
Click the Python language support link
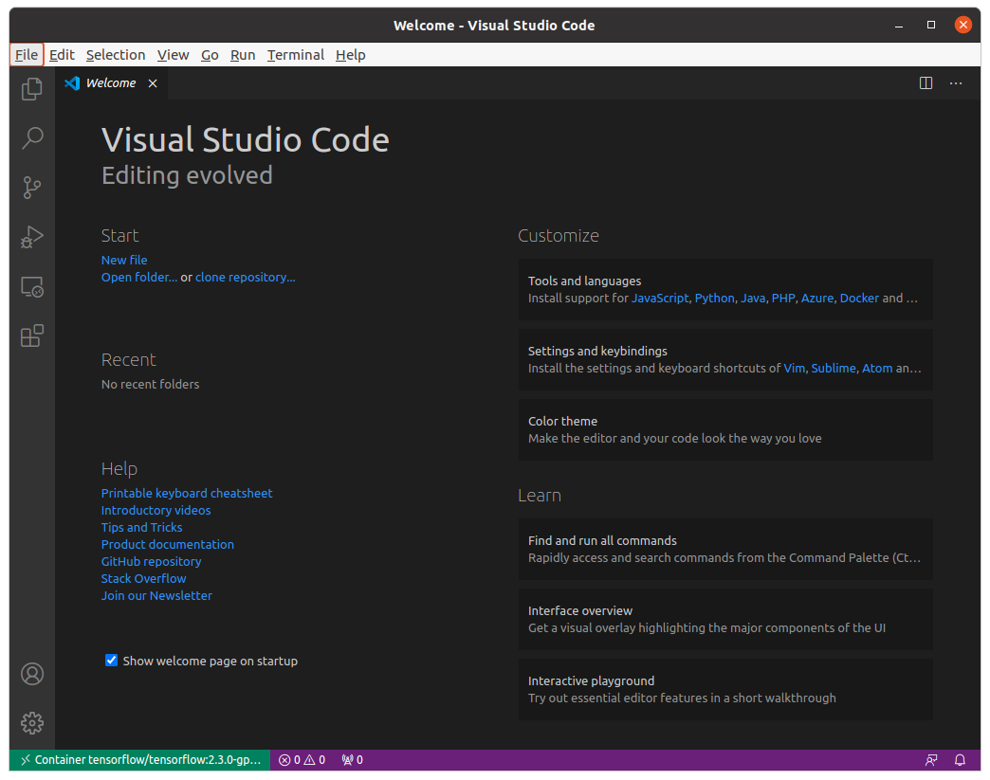[715, 298]
